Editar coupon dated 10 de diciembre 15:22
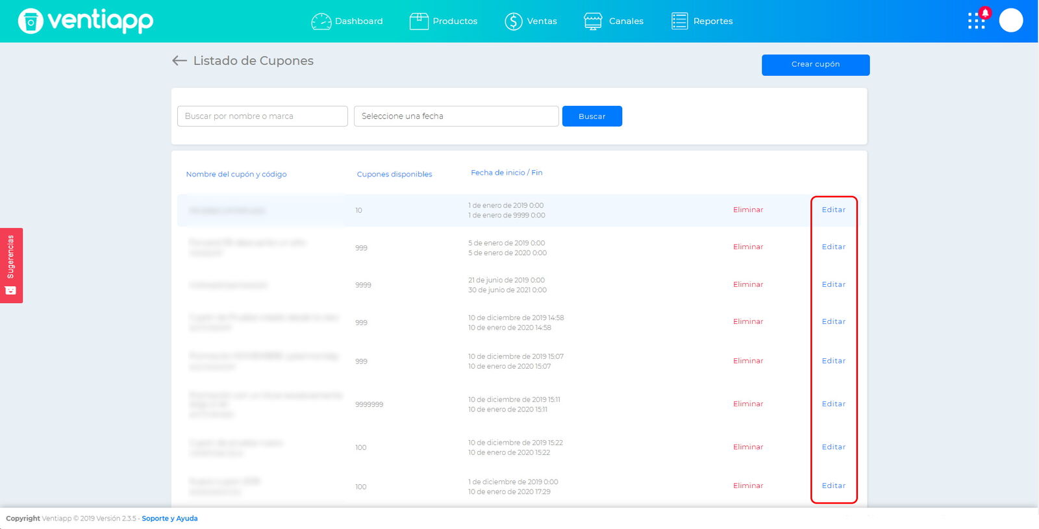Viewport: 1039px width, 529px height. click(834, 447)
